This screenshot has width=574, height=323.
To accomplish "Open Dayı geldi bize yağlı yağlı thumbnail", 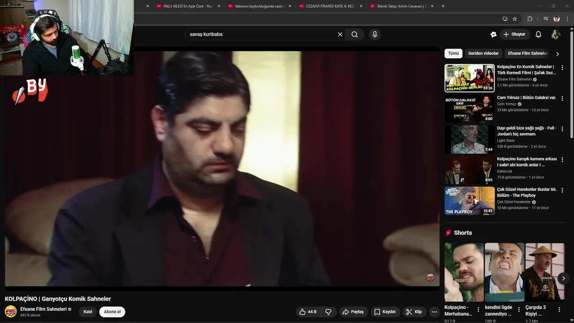I will [470, 140].
